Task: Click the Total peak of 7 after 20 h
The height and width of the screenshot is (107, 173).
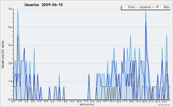Action: (146, 11)
